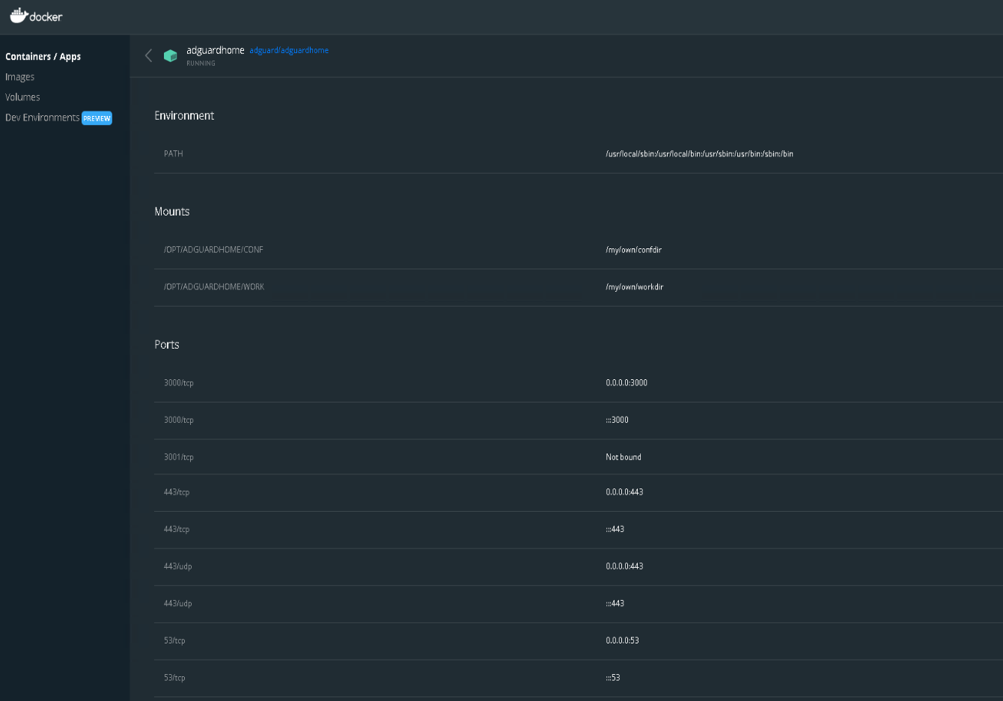Click the green RUNNING container status icon
Image resolution: width=1003 pixels, height=701 pixels.
(171, 55)
